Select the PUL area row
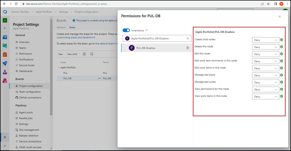291x151 pixels. [x=87, y=73]
